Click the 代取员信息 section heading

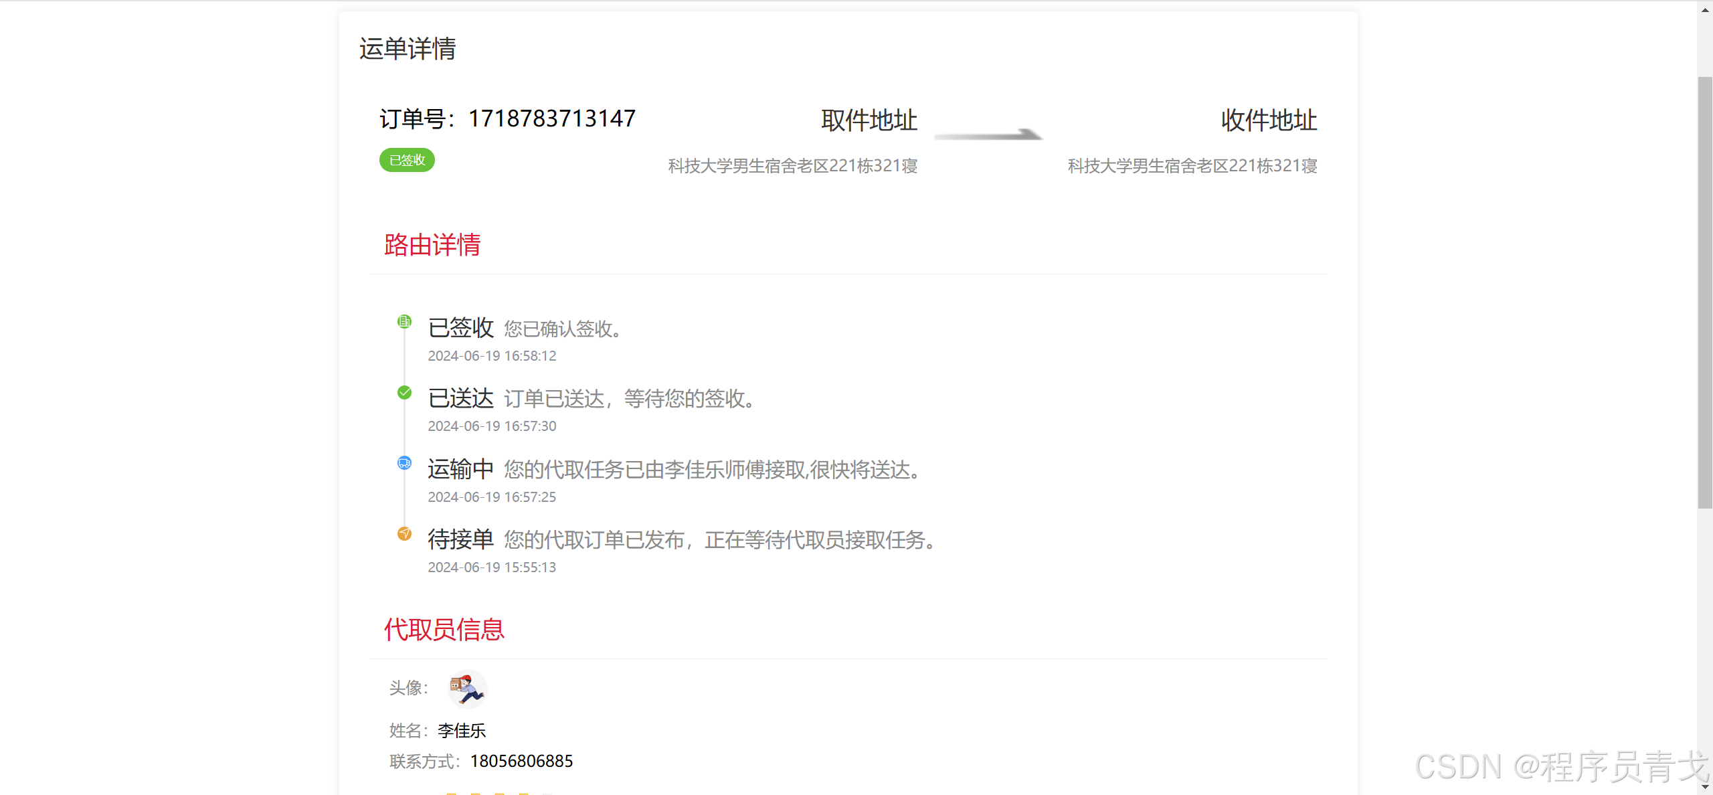point(444,630)
